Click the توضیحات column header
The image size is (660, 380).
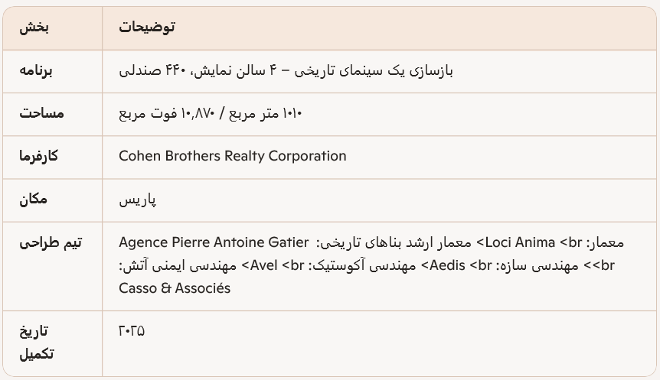click(x=147, y=28)
